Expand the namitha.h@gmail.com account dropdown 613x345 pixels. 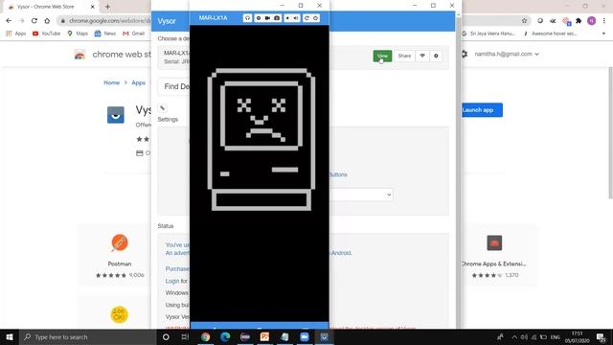507,54
